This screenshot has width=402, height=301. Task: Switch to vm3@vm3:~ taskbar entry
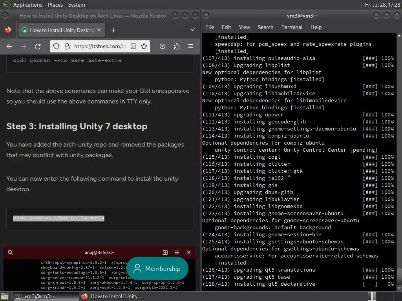[x=46, y=296]
